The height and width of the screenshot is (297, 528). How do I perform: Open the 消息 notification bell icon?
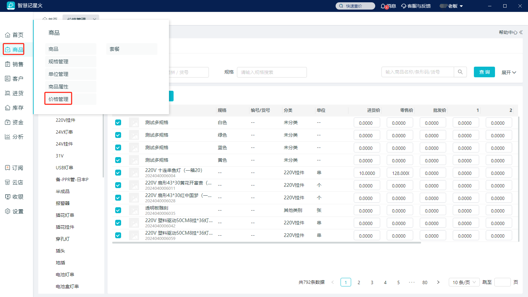coord(383,6)
